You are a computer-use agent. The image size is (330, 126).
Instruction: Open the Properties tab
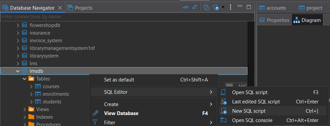[274, 20]
